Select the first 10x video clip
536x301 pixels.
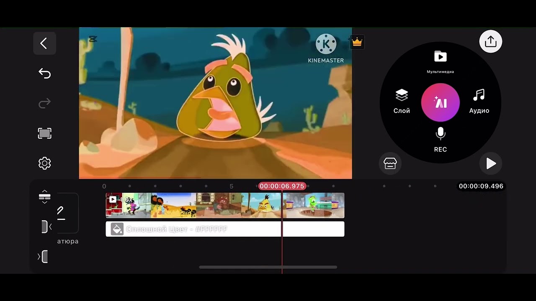coord(193,205)
